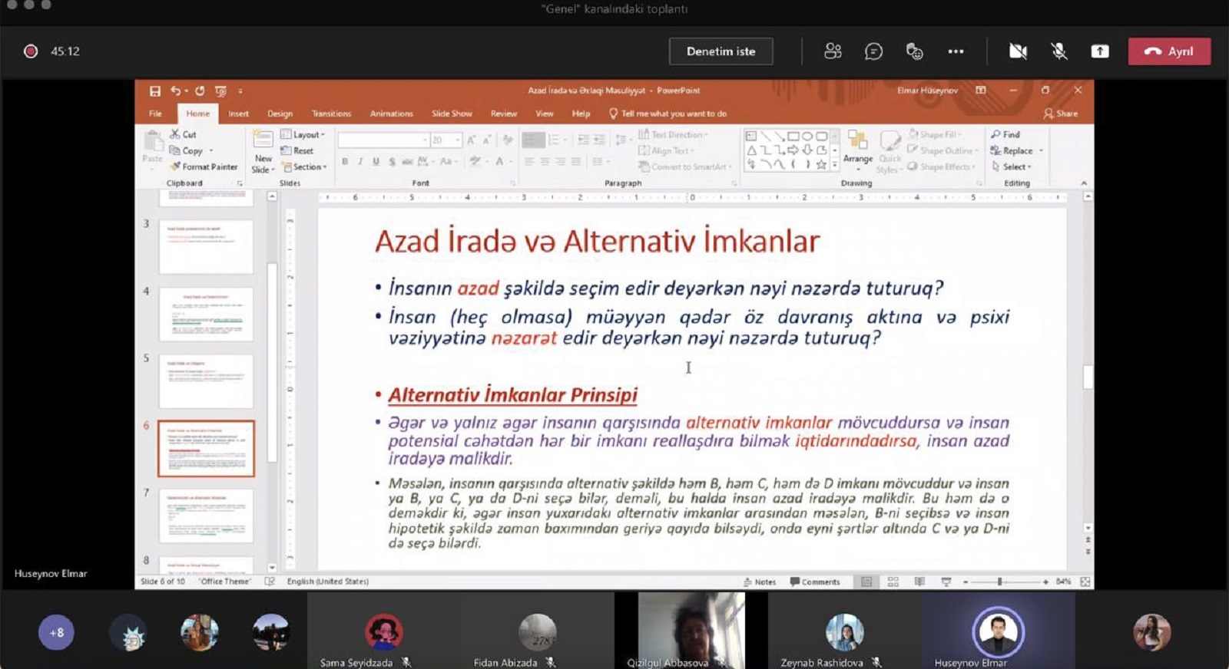Viewport: 1229px width, 669px height.
Task: Switch to Reading view icon
Action: coord(919,582)
